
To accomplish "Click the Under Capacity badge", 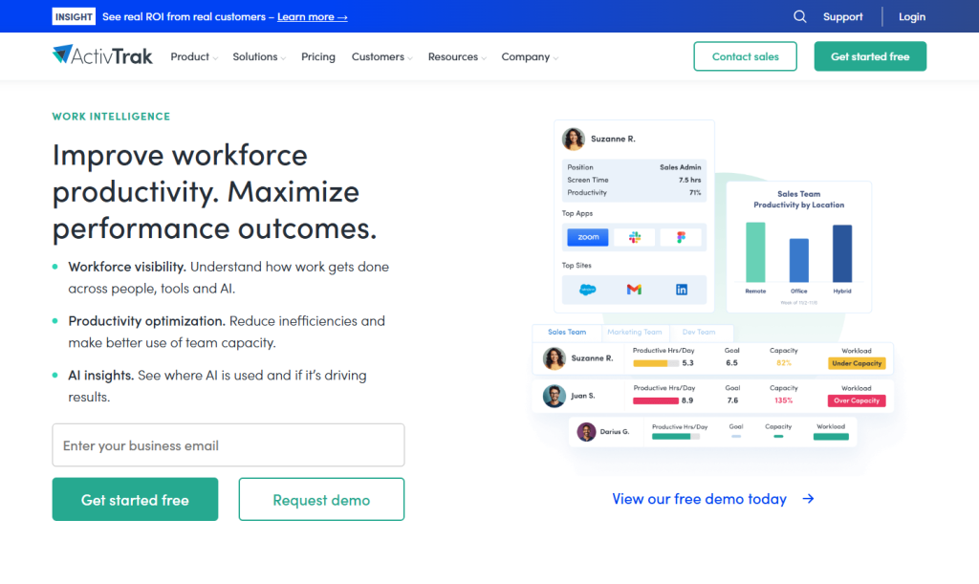I will (857, 363).
